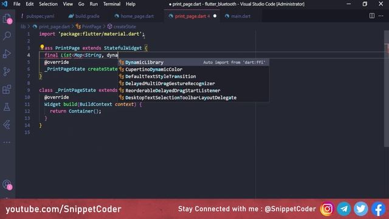Click unsaved dot on print_page.dart tab
The height and width of the screenshot is (219, 389).
(215, 16)
